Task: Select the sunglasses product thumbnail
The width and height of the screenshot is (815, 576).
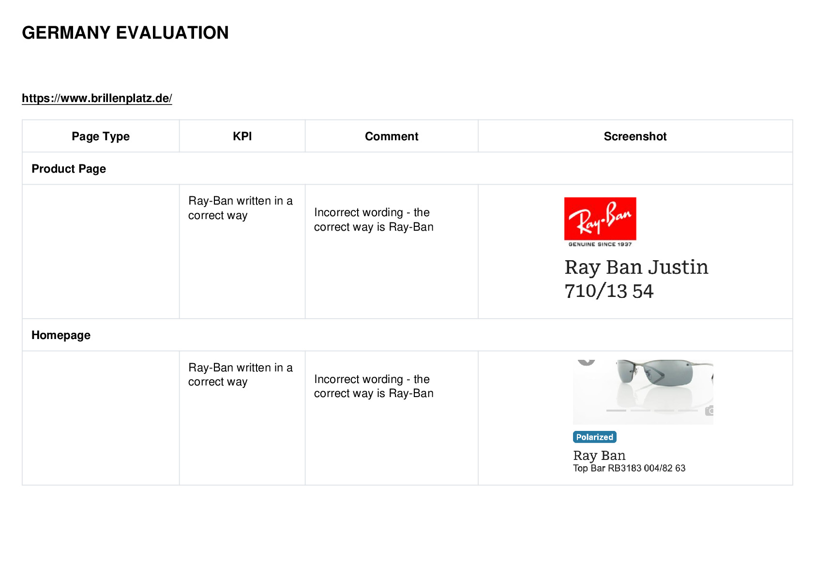Action: click(643, 392)
